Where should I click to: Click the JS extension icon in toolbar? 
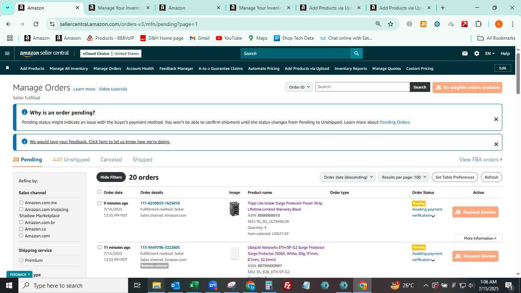[x=423, y=24]
